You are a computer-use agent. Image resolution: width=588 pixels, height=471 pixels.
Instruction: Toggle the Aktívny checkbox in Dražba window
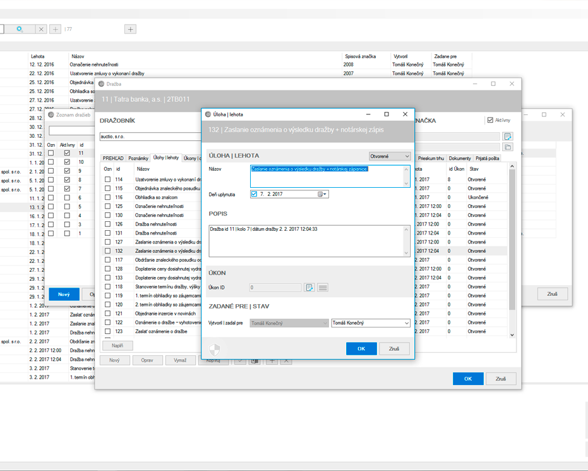point(490,120)
